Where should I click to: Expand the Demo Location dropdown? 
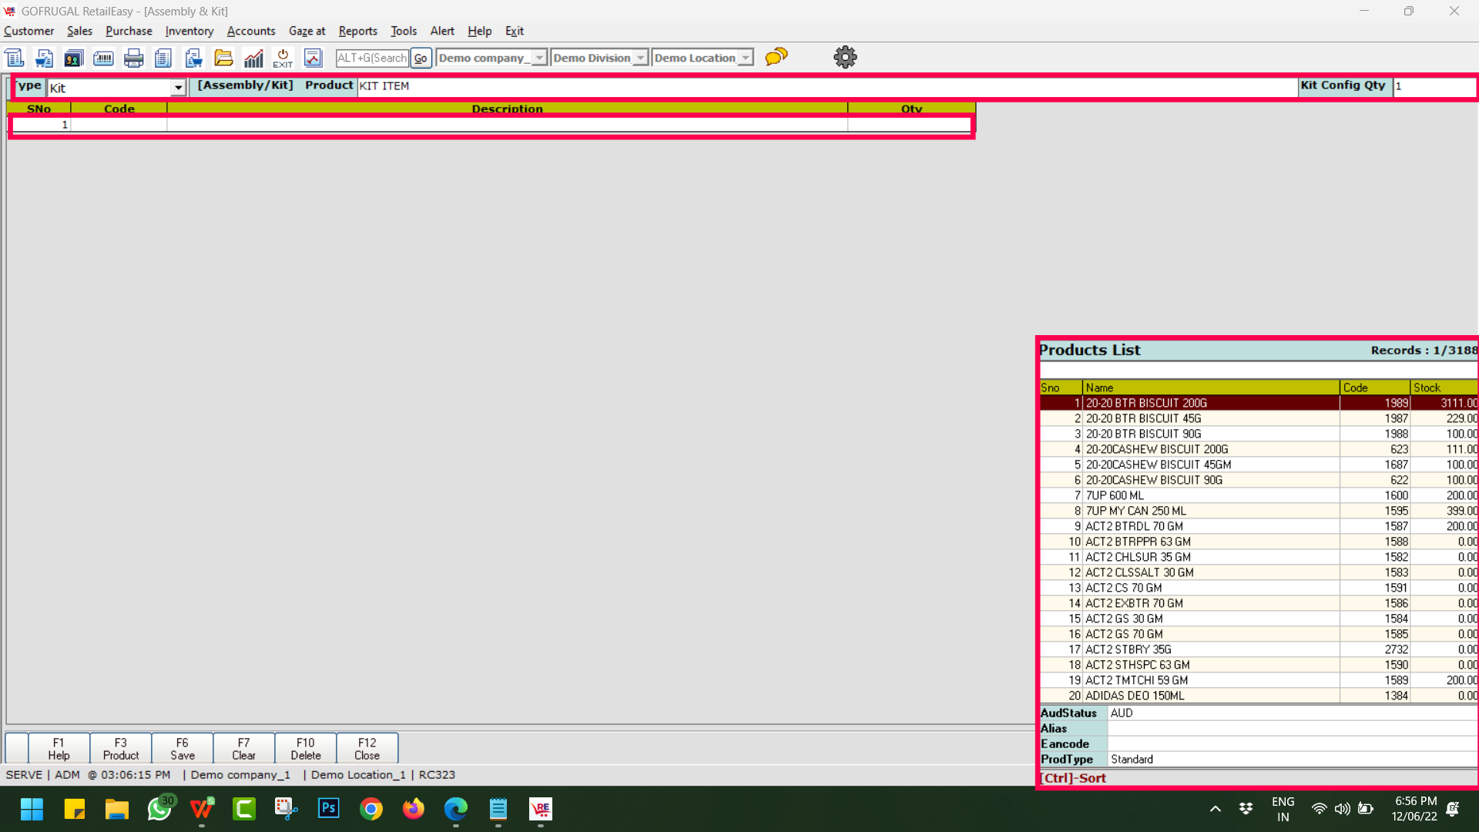[745, 58]
